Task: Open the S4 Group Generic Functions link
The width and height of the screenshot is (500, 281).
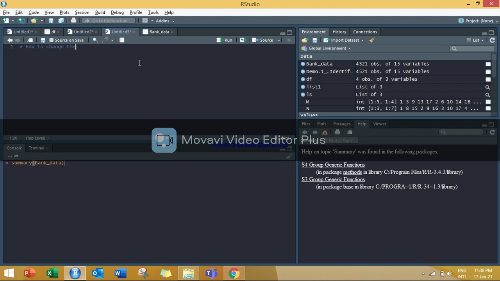Action: (x=333, y=165)
